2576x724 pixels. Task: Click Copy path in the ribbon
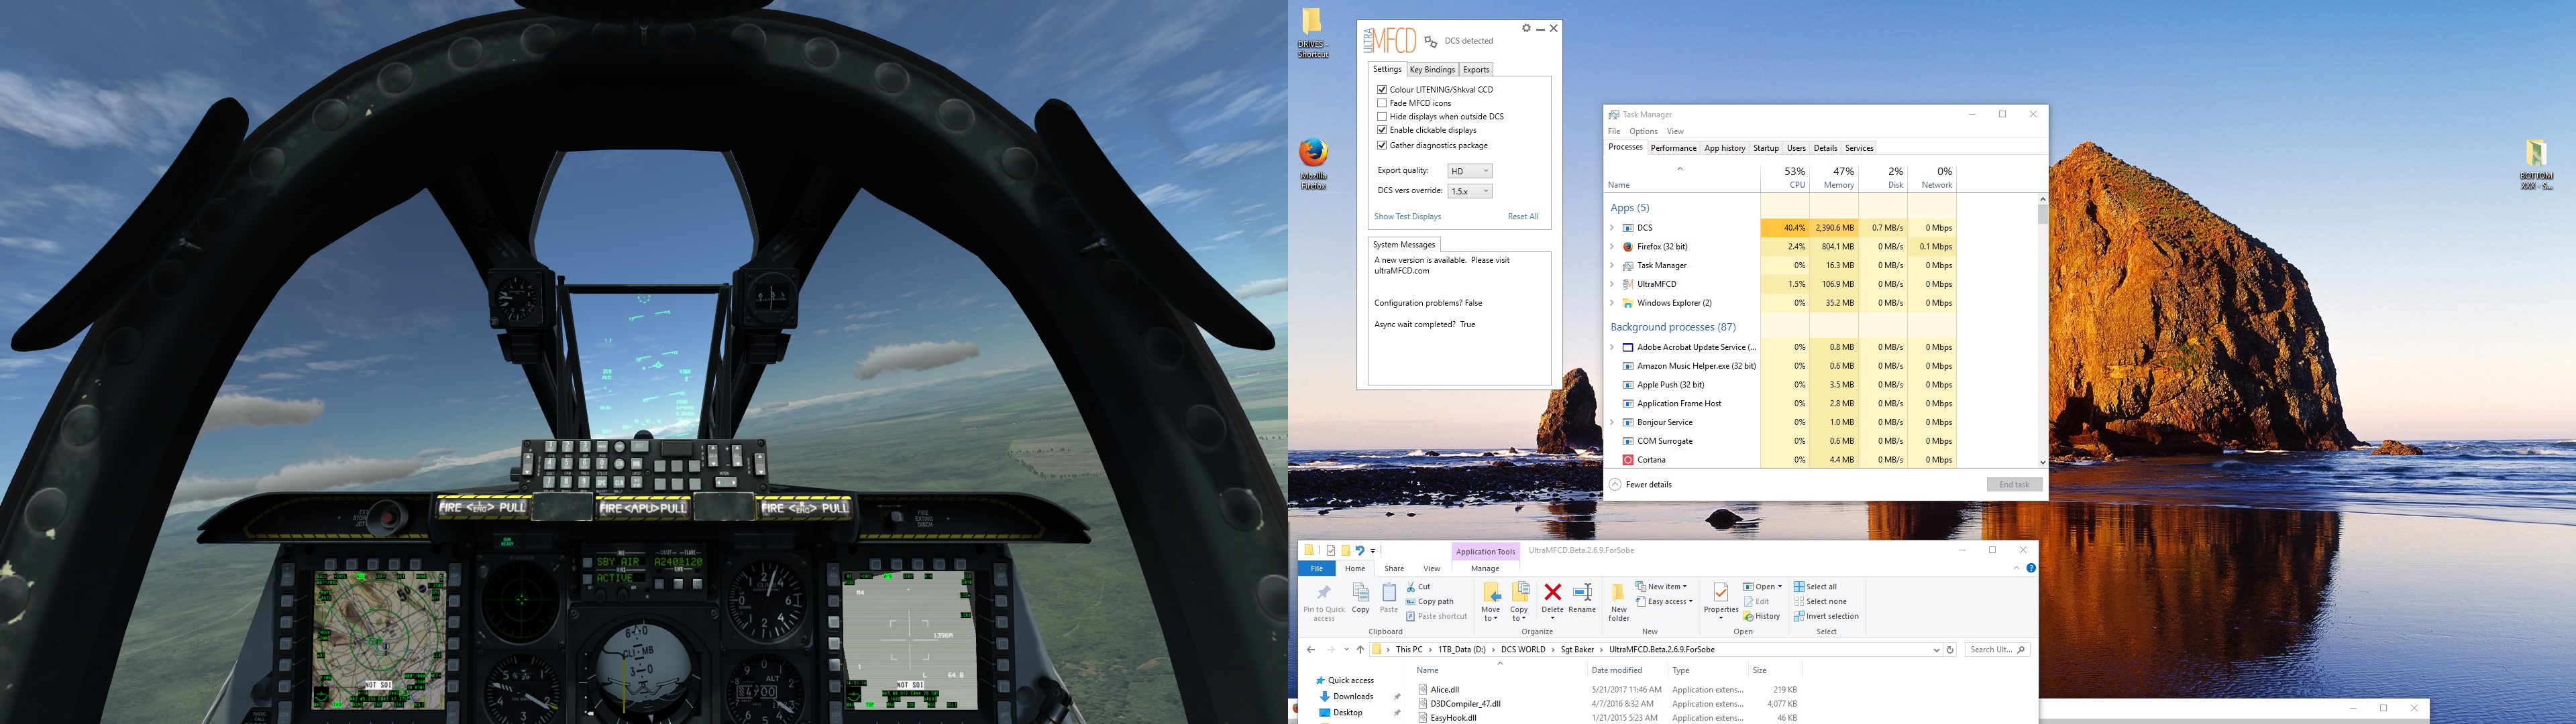1428,602
